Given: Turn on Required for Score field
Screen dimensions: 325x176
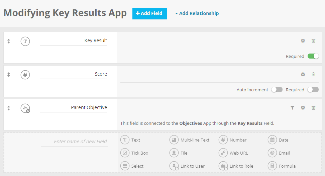Looking at the screenshot, I should pos(313,90).
